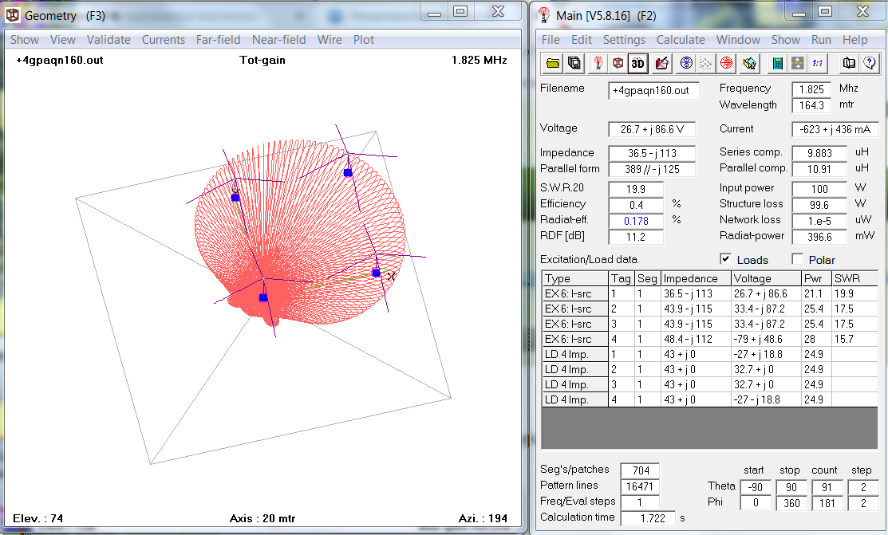The height and width of the screenshot is (535, 888).
Task: Click the RDF [dB] field showing 11.2
Action: pos(635,237)
